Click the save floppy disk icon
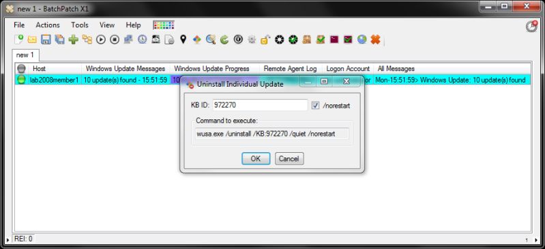 tap(46, 40)
